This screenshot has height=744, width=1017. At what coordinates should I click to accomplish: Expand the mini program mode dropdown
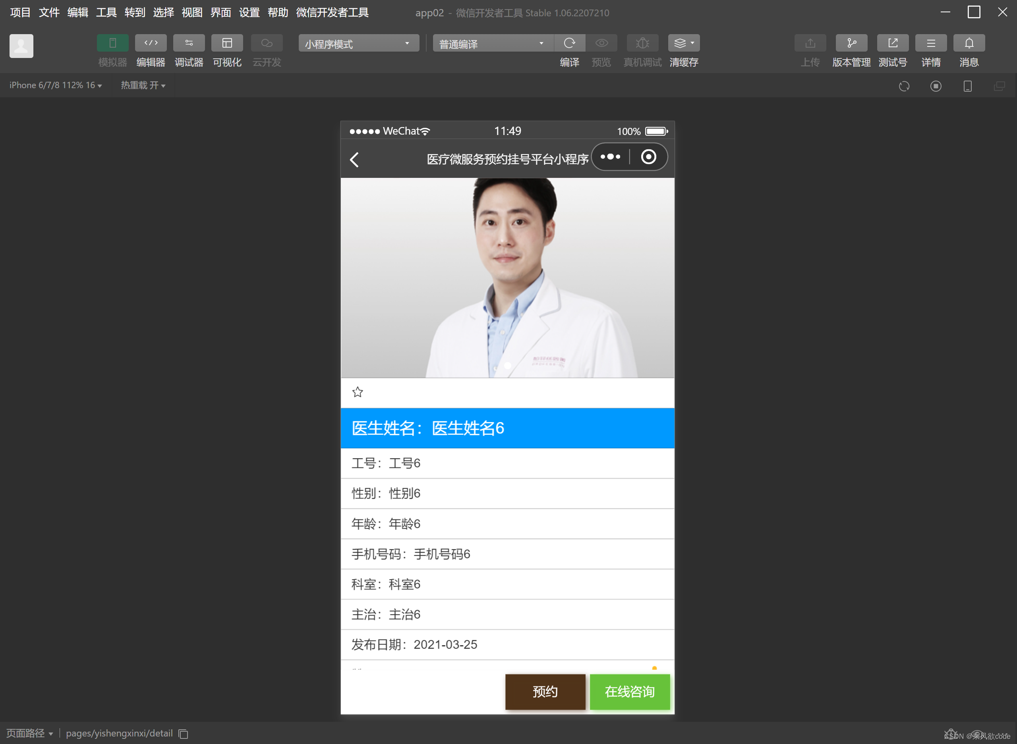[x=358, y=44]
